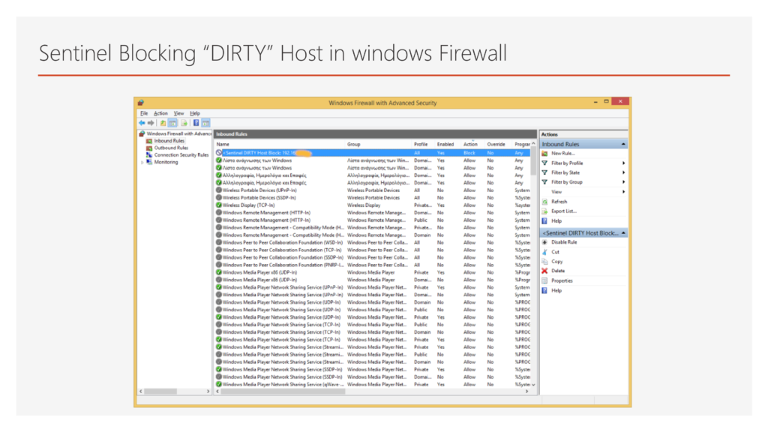Expand the Monitoring tree node

(x=142, y=162)
